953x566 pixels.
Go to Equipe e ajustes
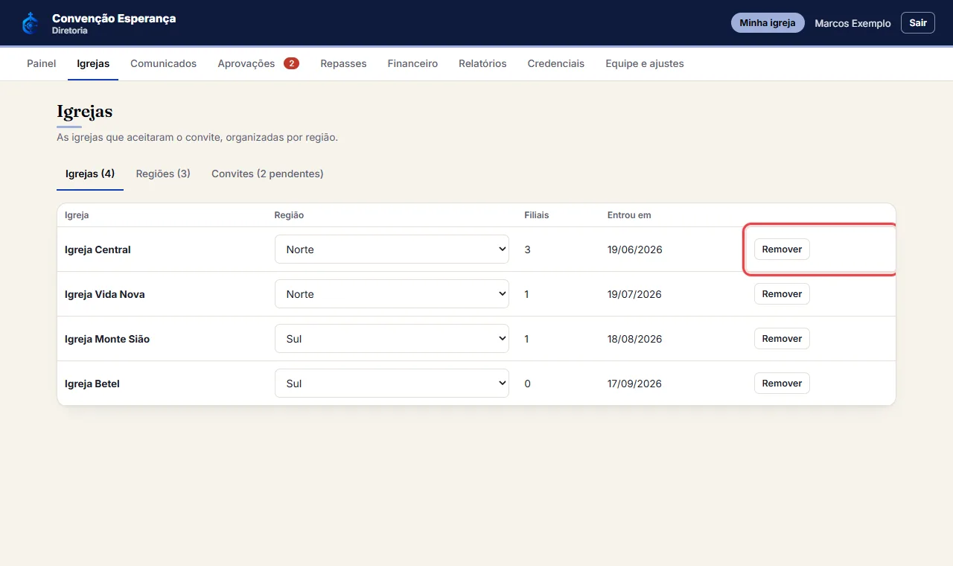click(645, 64)
